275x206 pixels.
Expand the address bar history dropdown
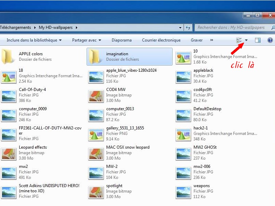pyautogui.click(x=180, y=27)
